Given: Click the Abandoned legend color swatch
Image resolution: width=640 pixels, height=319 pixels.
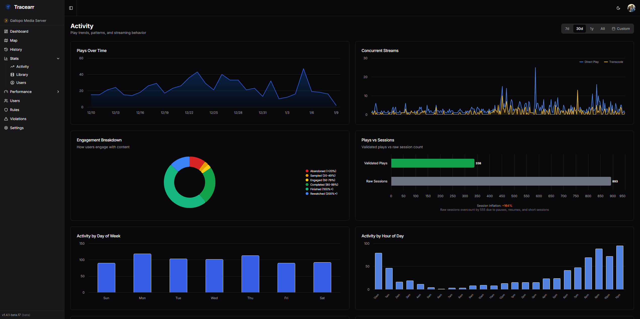Looking at the screenshot, I should (x=307, y=171).
